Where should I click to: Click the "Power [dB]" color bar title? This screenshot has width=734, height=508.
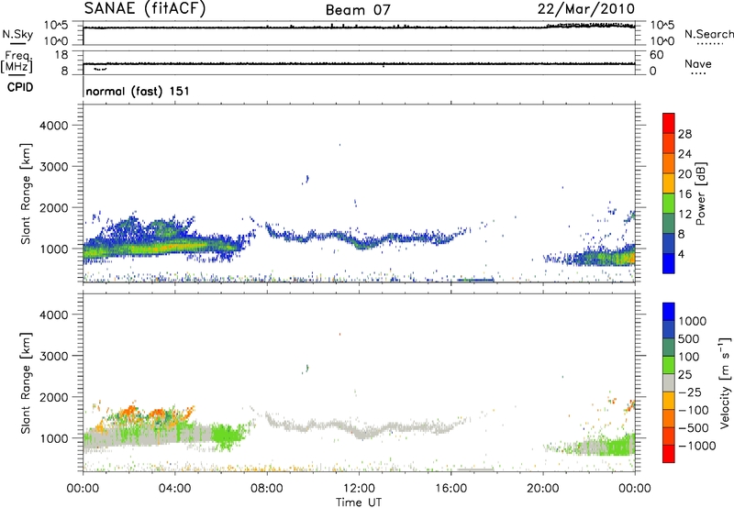[x=700, y=193]
